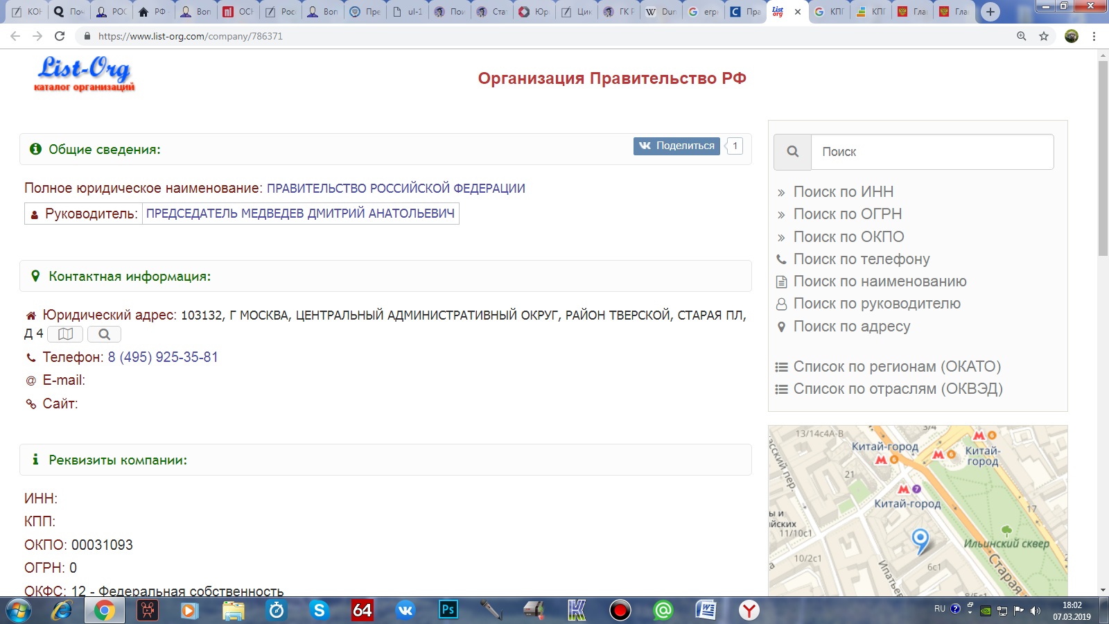Viewport: 1109px width, 624px height.
Task: Open Поиск по телефону link
Action: tap(862, 259)
